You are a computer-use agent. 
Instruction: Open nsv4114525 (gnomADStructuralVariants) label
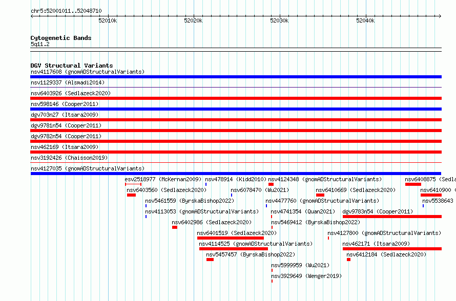coord(256,244)
